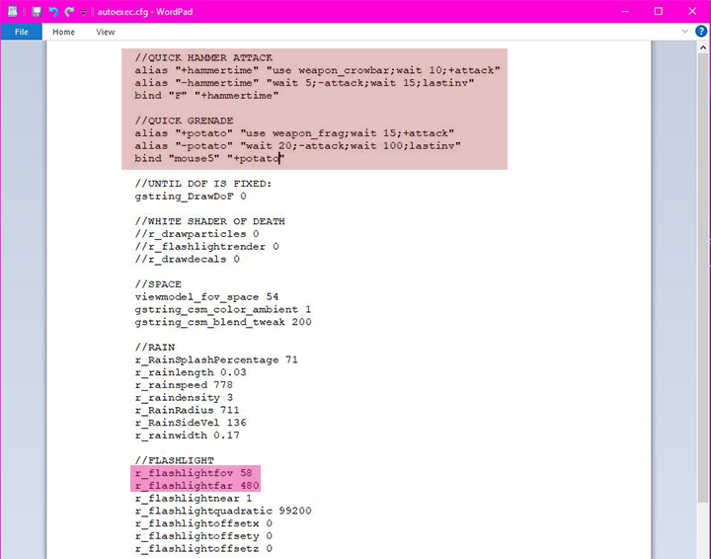This screenshot has height=559, width=711.
Task: Click the r_flashlightnear 1 line
Action: click(x=194, y=498)
